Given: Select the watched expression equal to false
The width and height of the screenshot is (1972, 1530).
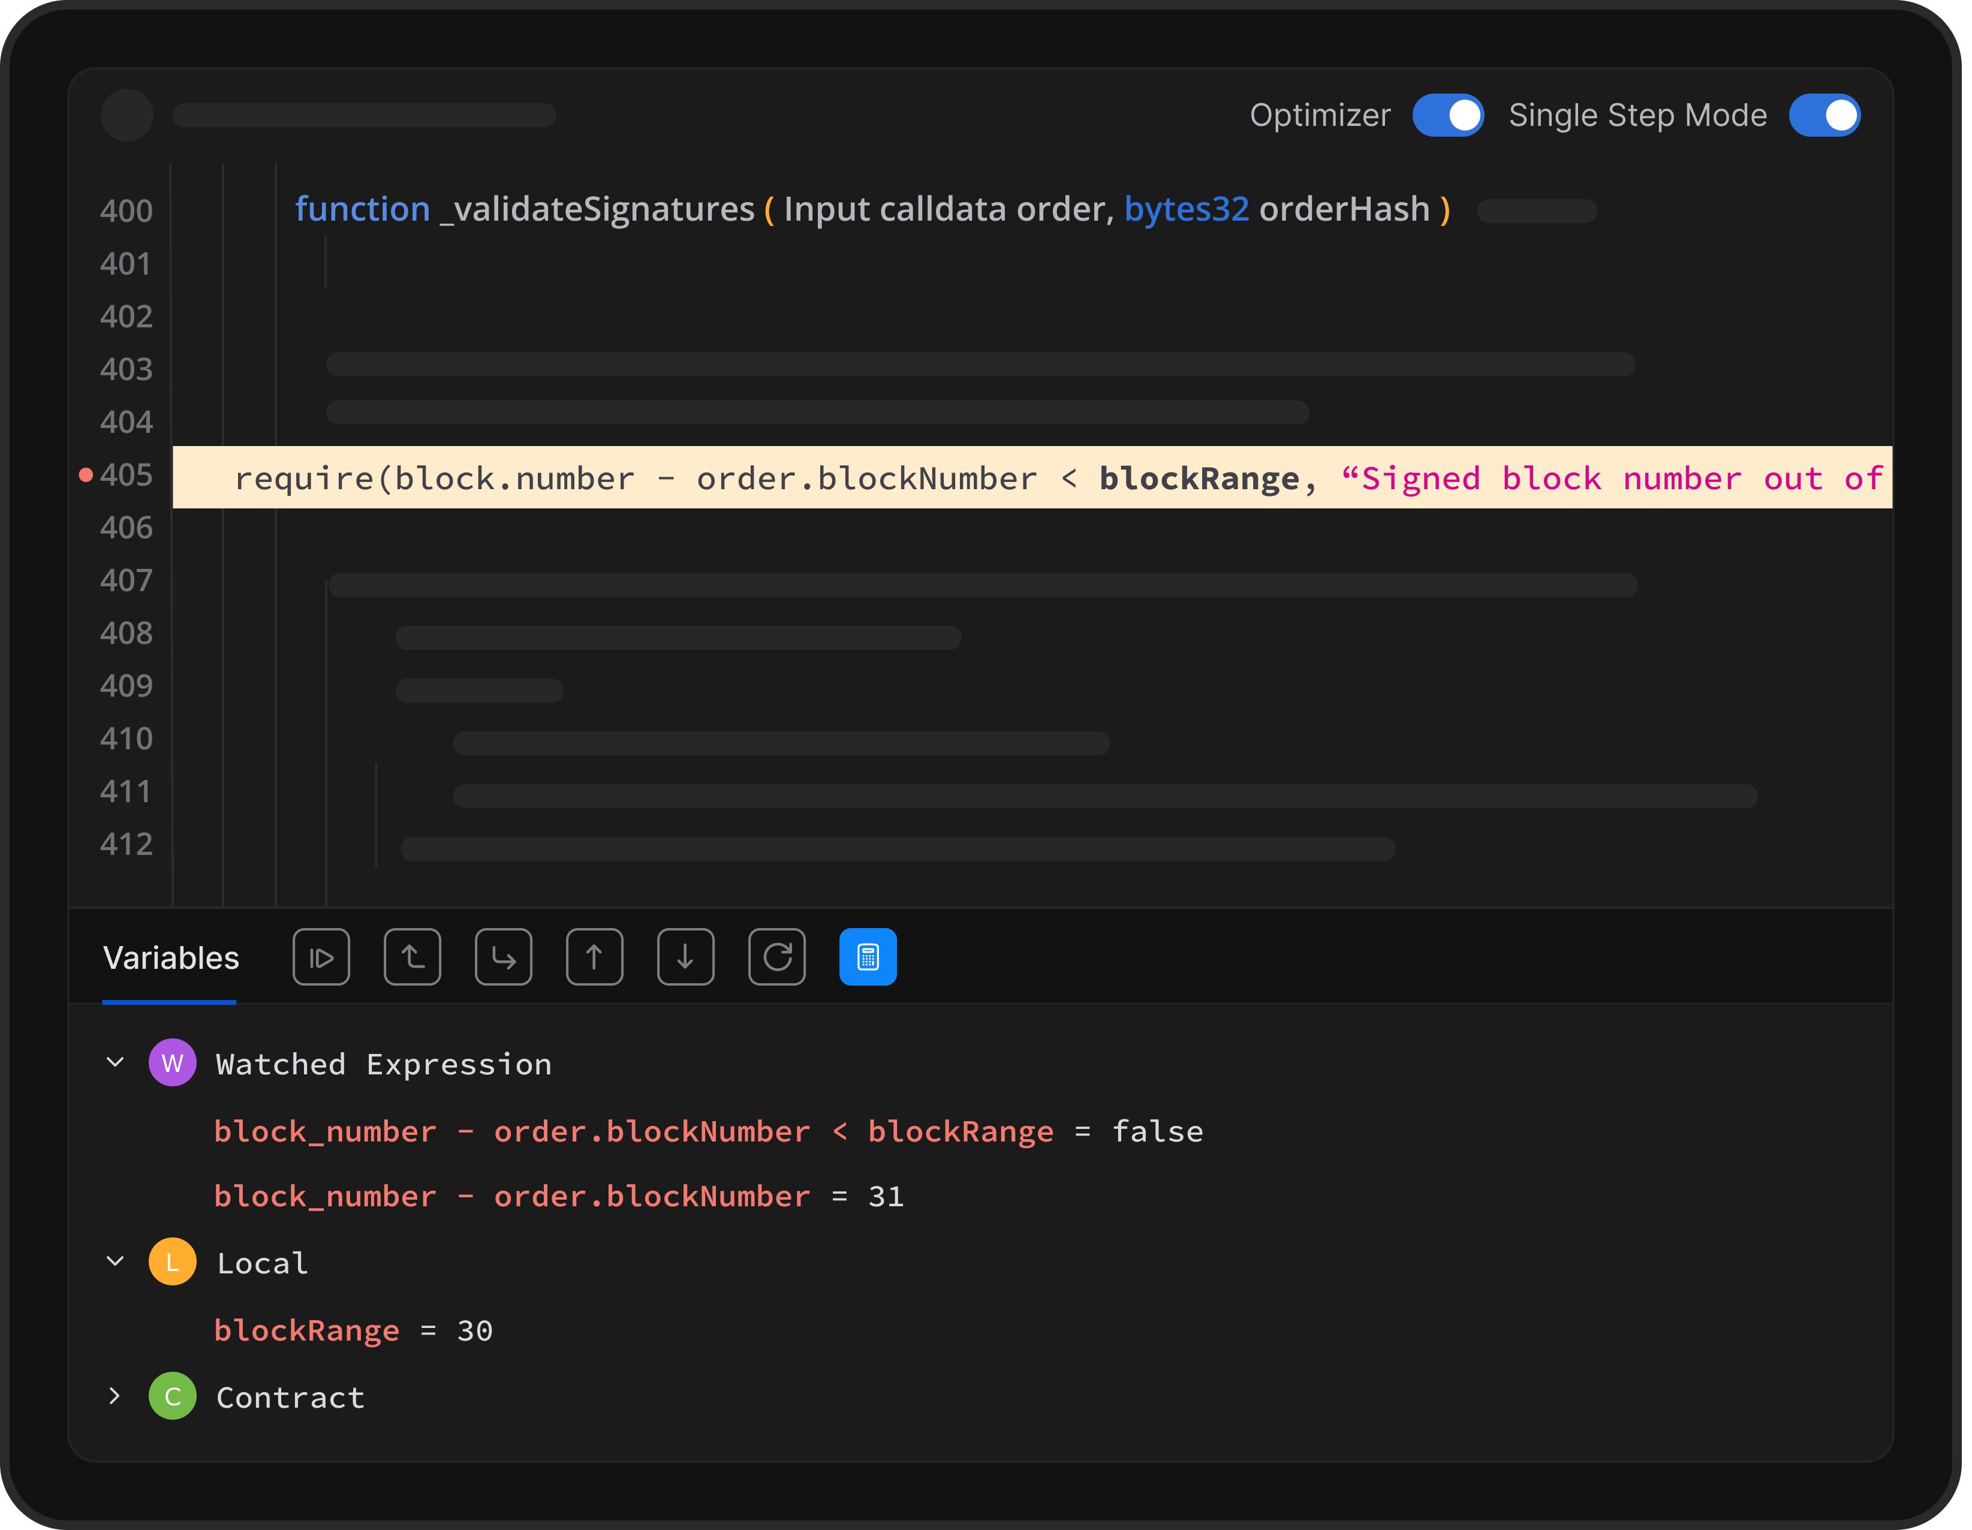Looking at the screenshot, I should (709, 1132).
